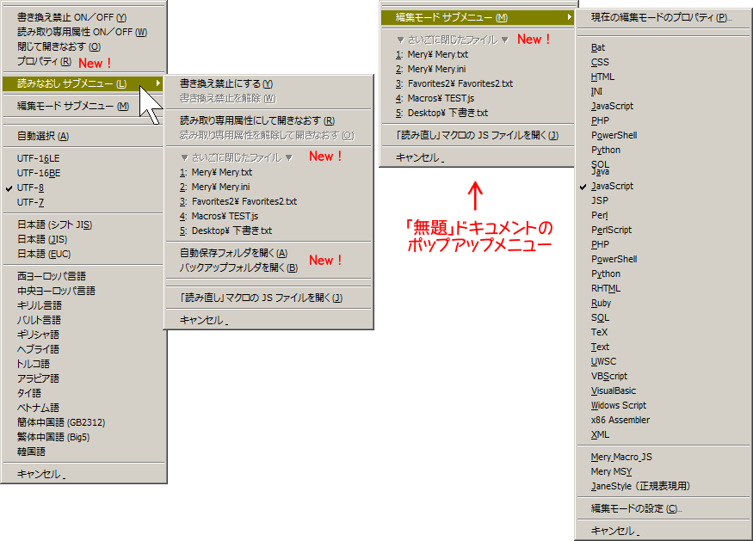Open 編集モードの設定 (C) settings

point(636,508)
